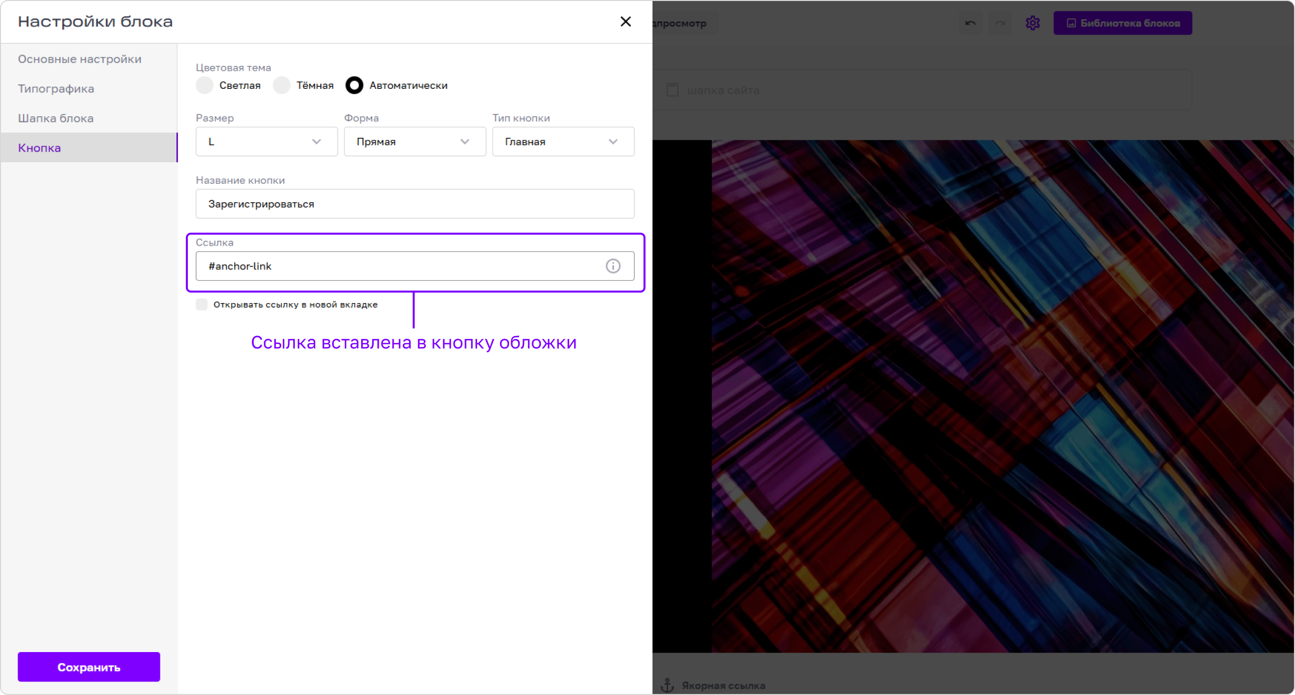Open the Кнопка section

point(89,148)
